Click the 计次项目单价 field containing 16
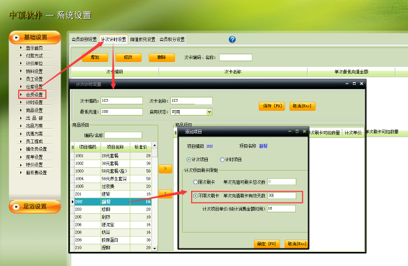The image size is (408, 266). click(x=281, y=208)
